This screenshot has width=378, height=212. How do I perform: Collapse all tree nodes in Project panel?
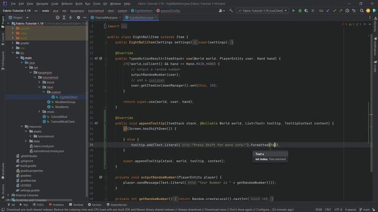pyautogui.click(x=70, y=18)
